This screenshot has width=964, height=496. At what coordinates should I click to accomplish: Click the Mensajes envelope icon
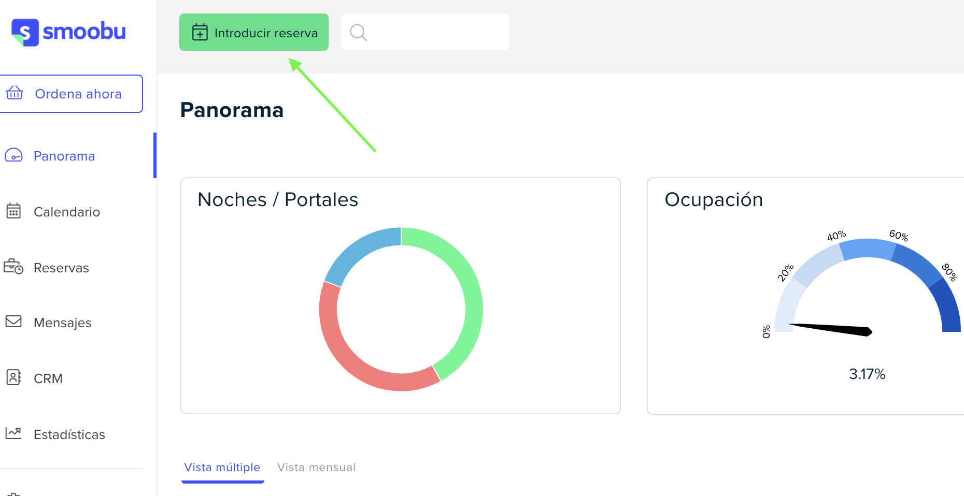click(13, 322)
